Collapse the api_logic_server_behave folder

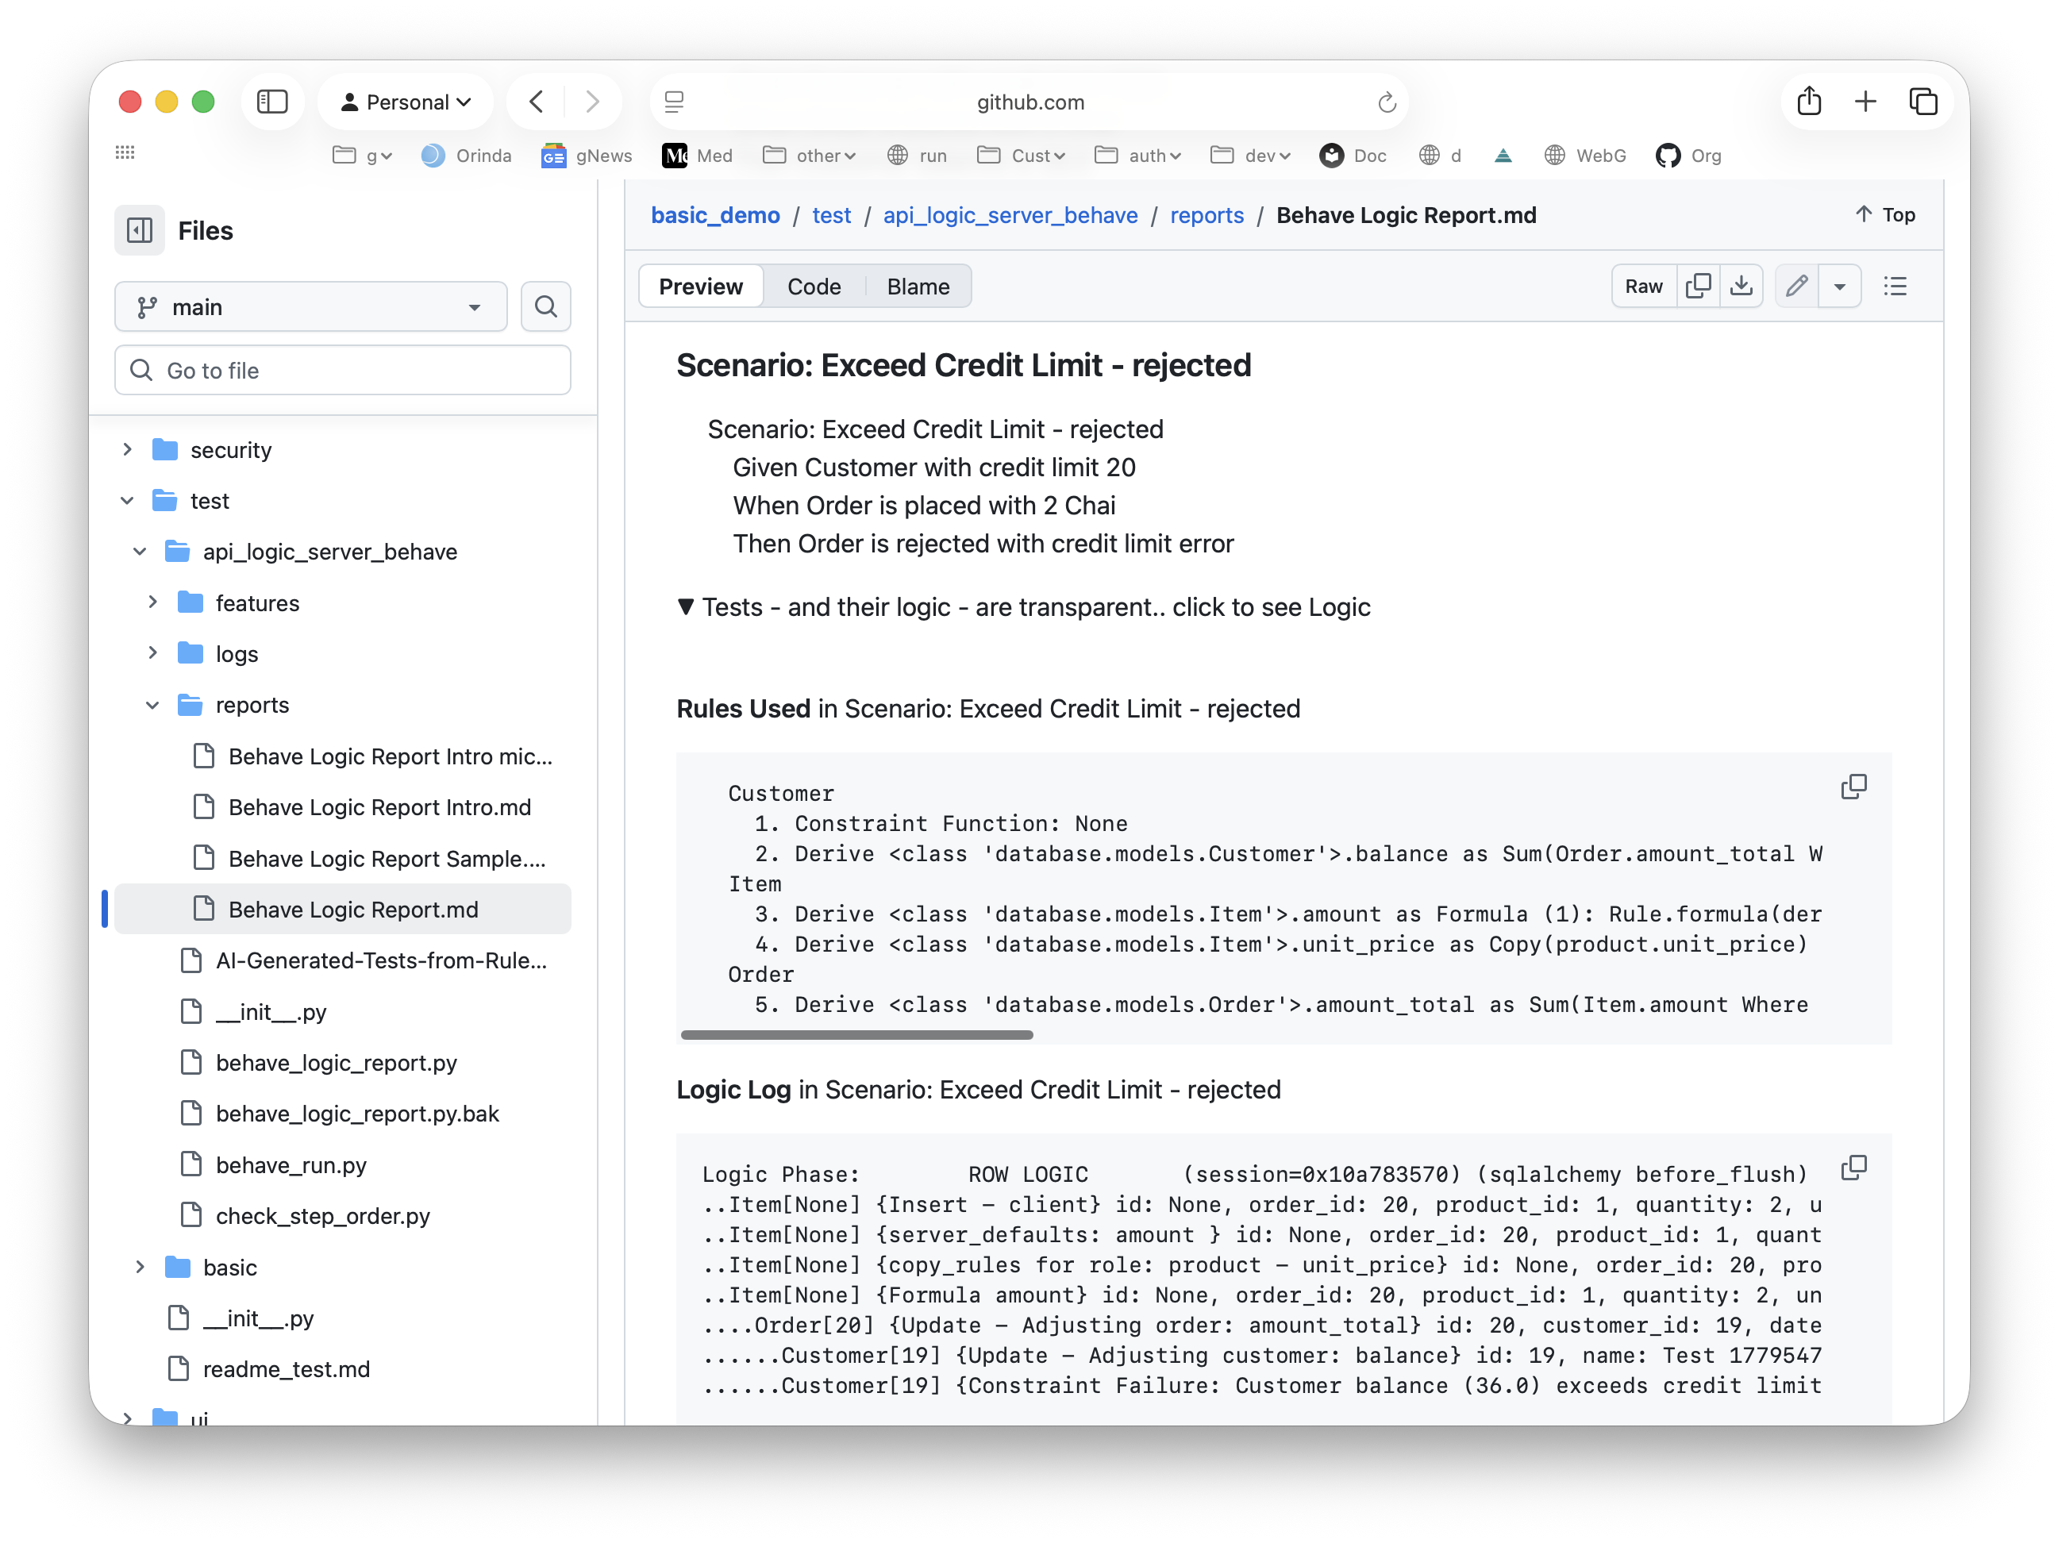pos(140,552)
